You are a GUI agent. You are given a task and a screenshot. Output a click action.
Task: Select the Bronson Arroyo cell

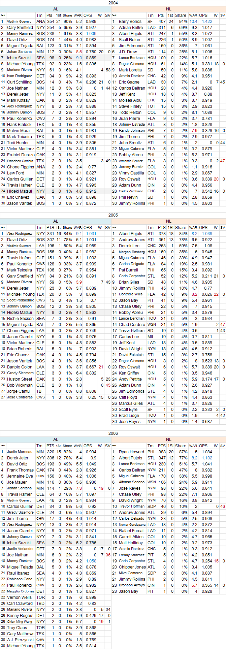[132, 585]
